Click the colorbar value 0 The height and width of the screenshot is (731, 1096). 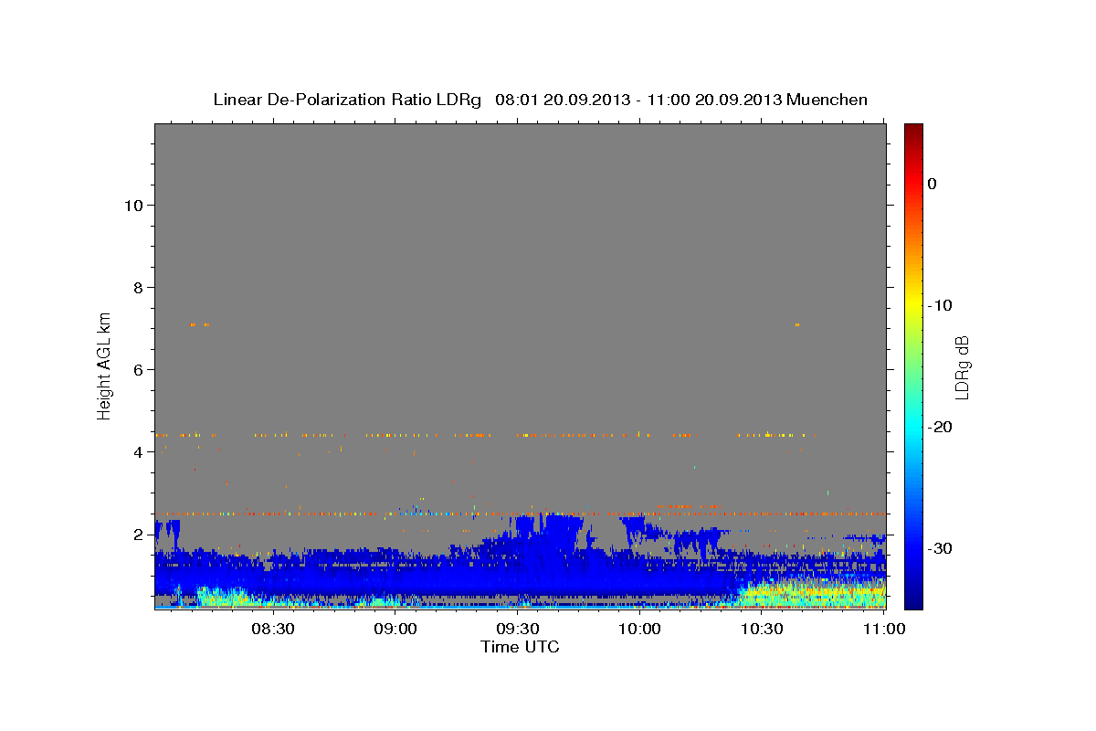(932, 184)
